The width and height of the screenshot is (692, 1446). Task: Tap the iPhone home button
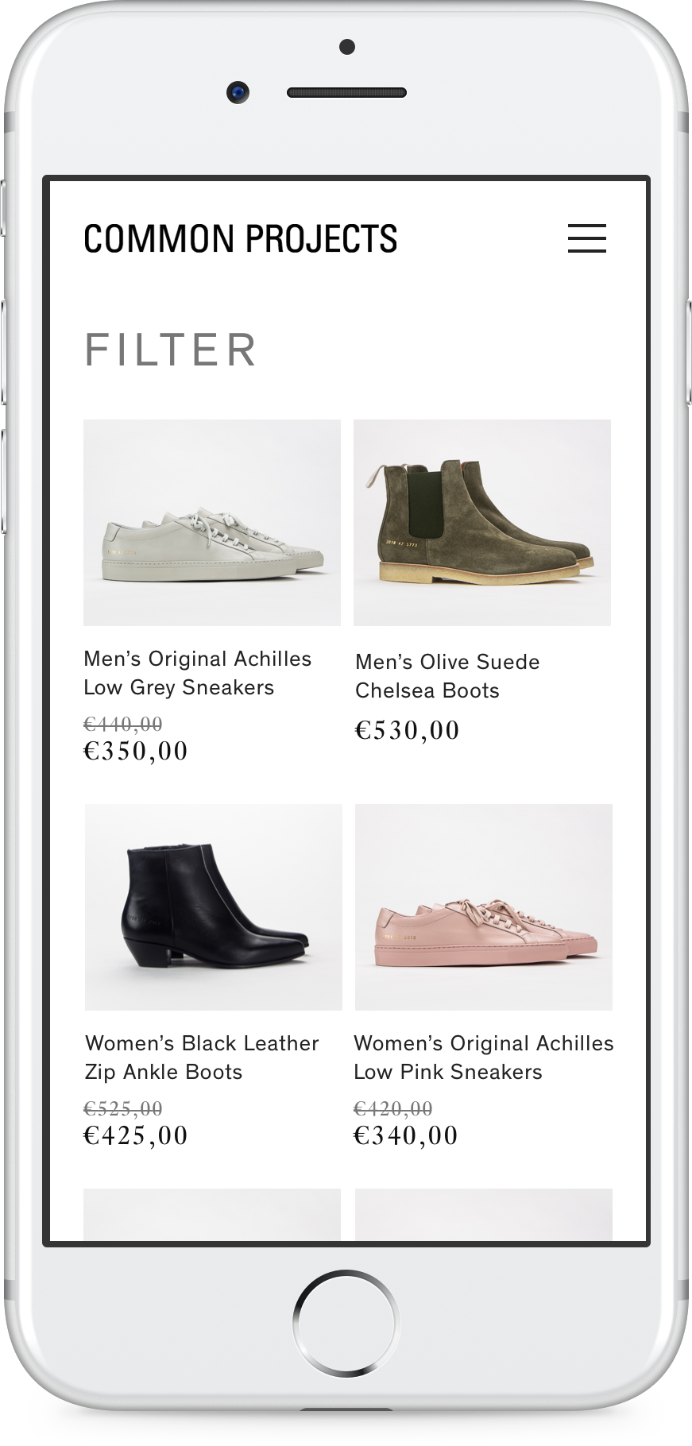tap(346, 1323)
